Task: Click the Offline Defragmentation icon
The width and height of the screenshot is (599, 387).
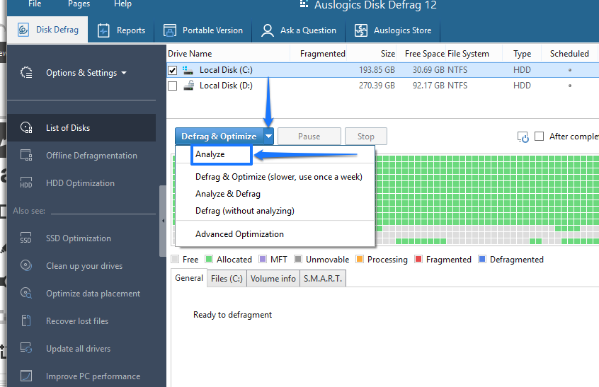Action: tap(26, 156)
